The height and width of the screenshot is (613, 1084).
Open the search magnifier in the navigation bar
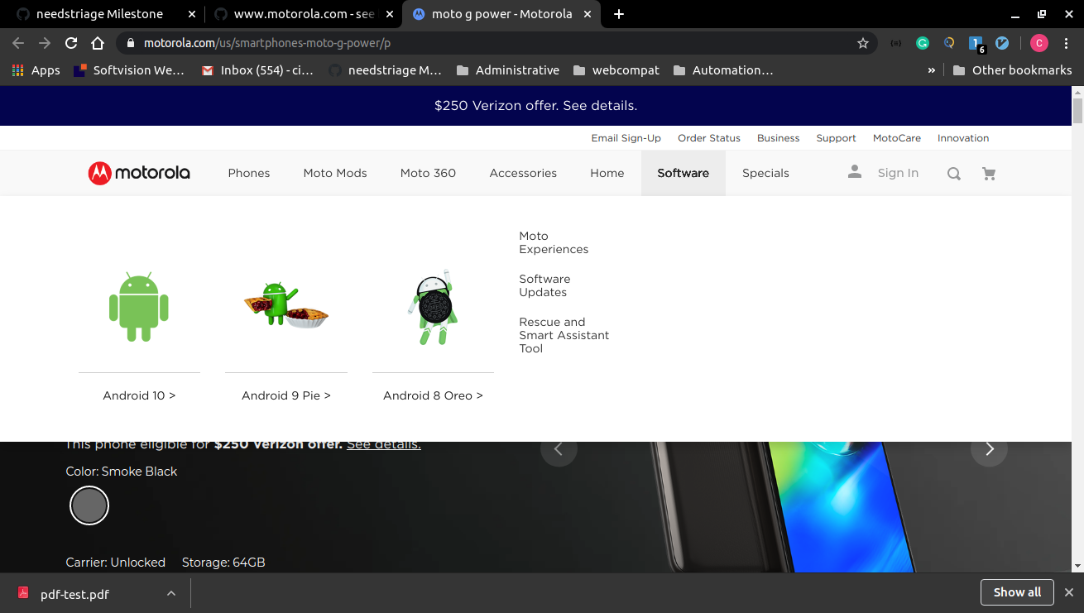point(953,173)
